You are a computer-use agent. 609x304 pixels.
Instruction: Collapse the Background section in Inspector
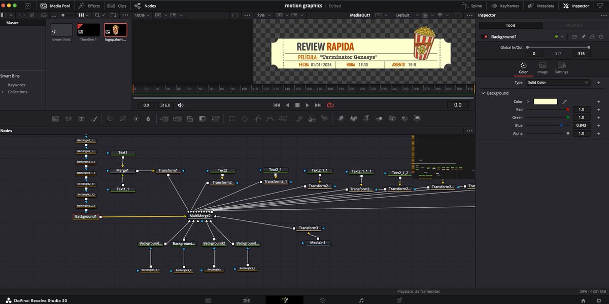click(483, 93)
